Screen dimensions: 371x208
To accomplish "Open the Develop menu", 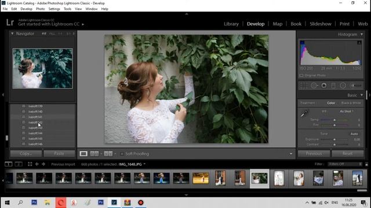I will [26, 9].
